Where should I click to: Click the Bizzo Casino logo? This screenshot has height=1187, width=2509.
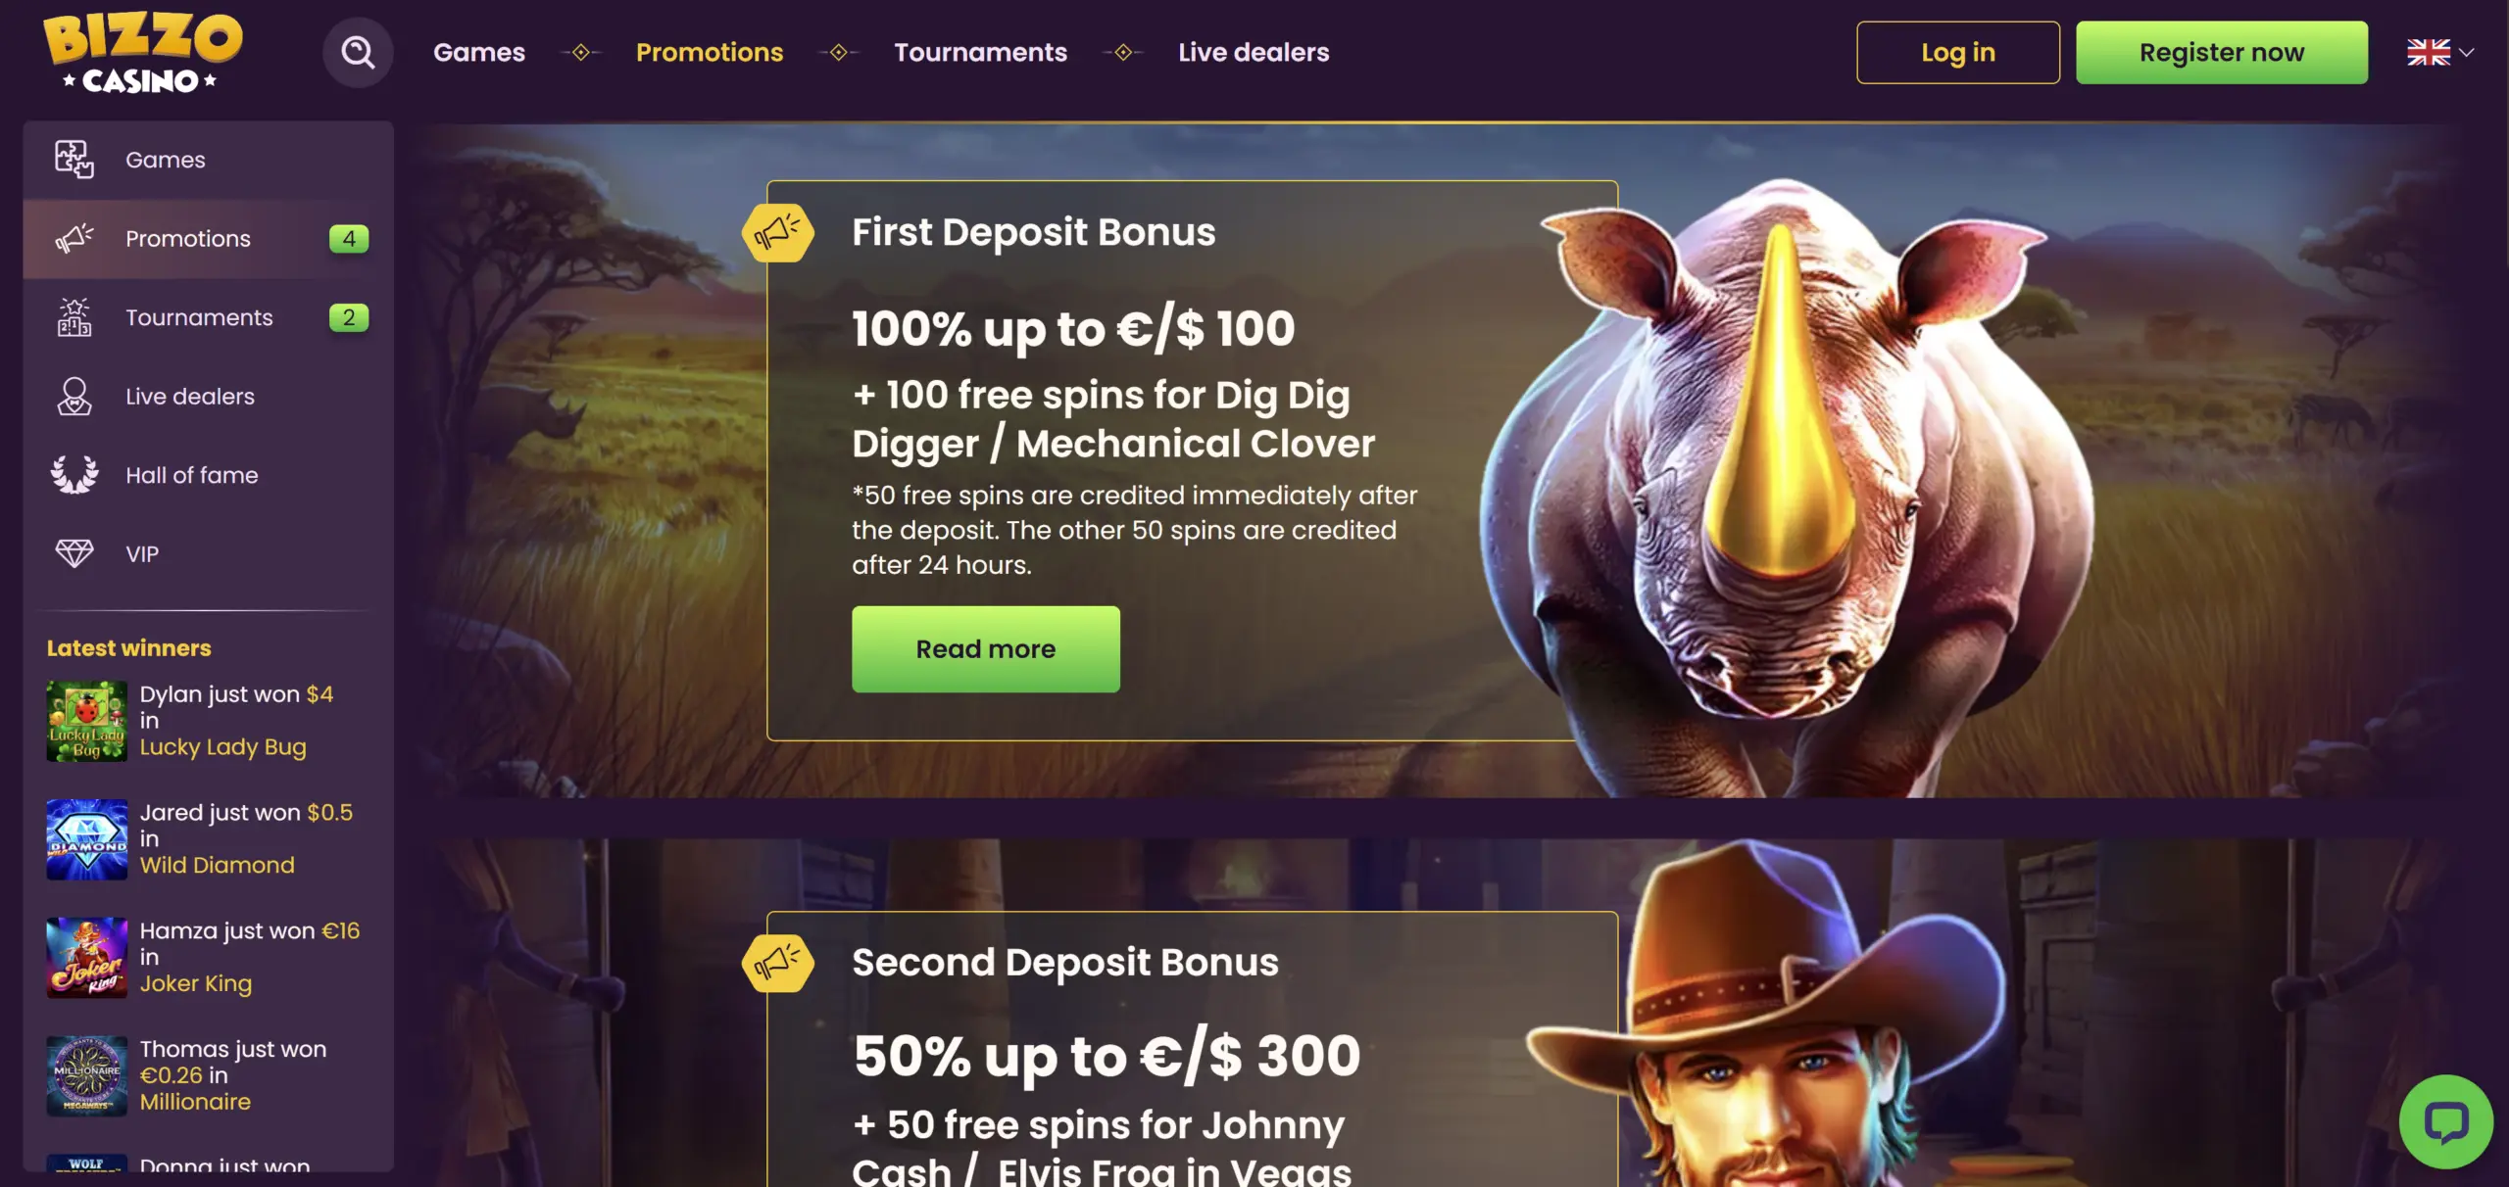coord(143,54)
